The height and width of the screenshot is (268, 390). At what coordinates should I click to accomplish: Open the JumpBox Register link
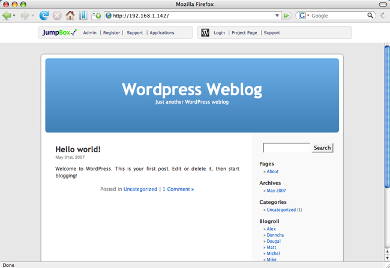pyautogui.click(x=112, y=33)
